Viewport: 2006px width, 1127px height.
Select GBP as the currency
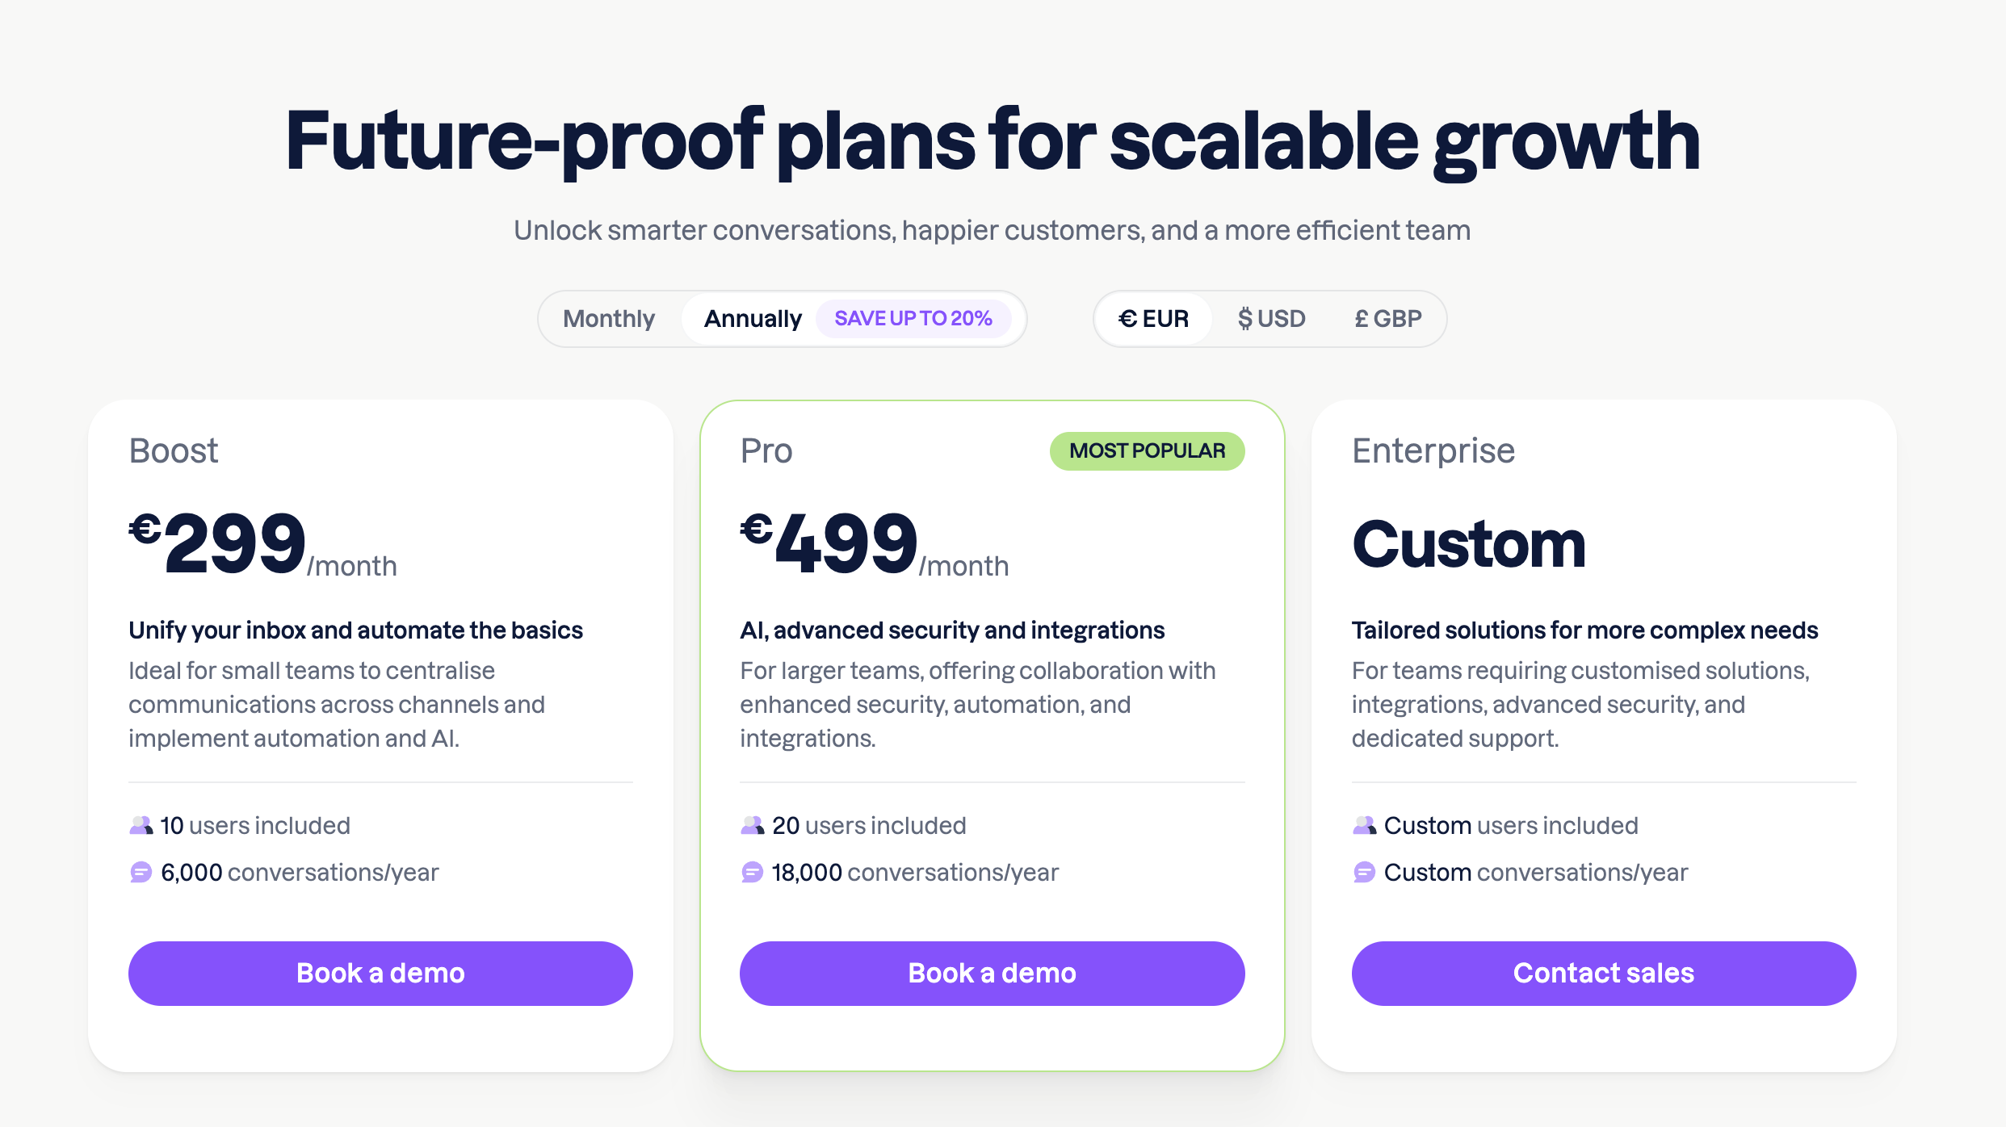(x=1387, y=318)
